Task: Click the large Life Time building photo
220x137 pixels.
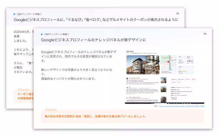Action: [x=135, y=65]
